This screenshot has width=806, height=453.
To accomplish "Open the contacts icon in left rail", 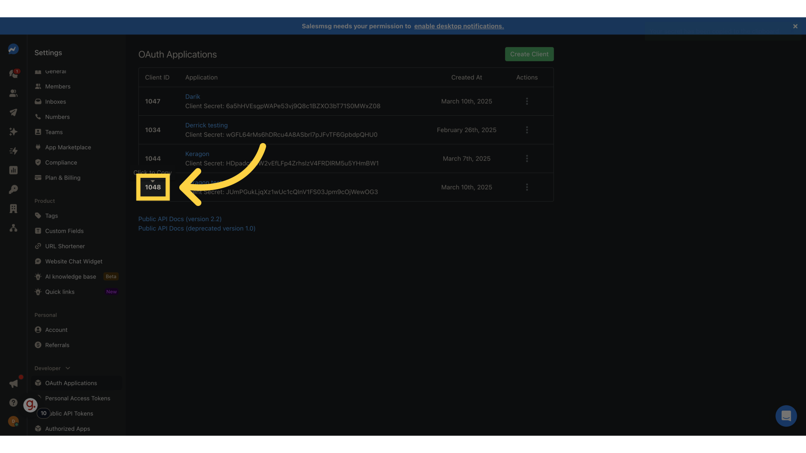I will point(13,93).
